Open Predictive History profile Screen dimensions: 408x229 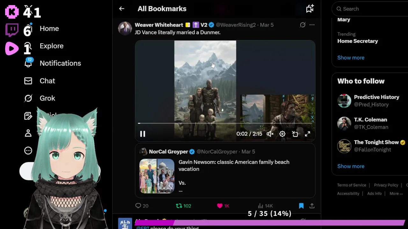click(x=376, y=97)
